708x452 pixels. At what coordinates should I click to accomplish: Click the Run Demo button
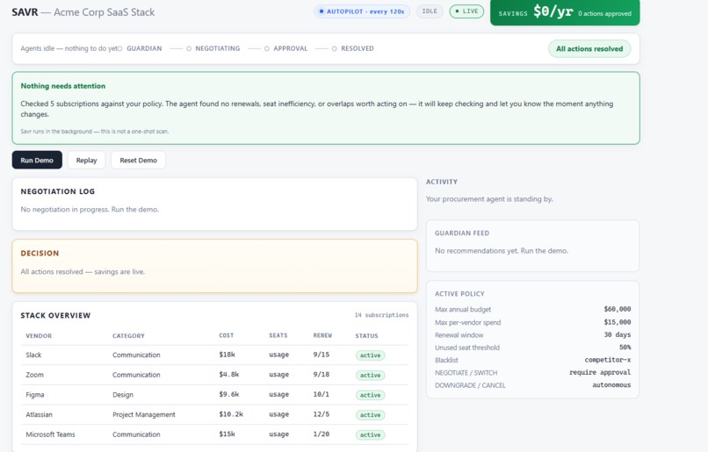37,160
